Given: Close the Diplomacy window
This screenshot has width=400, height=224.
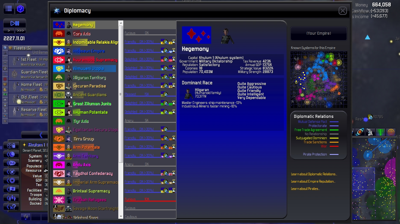Looking at the screenshot, I should (x=343, y=11).
